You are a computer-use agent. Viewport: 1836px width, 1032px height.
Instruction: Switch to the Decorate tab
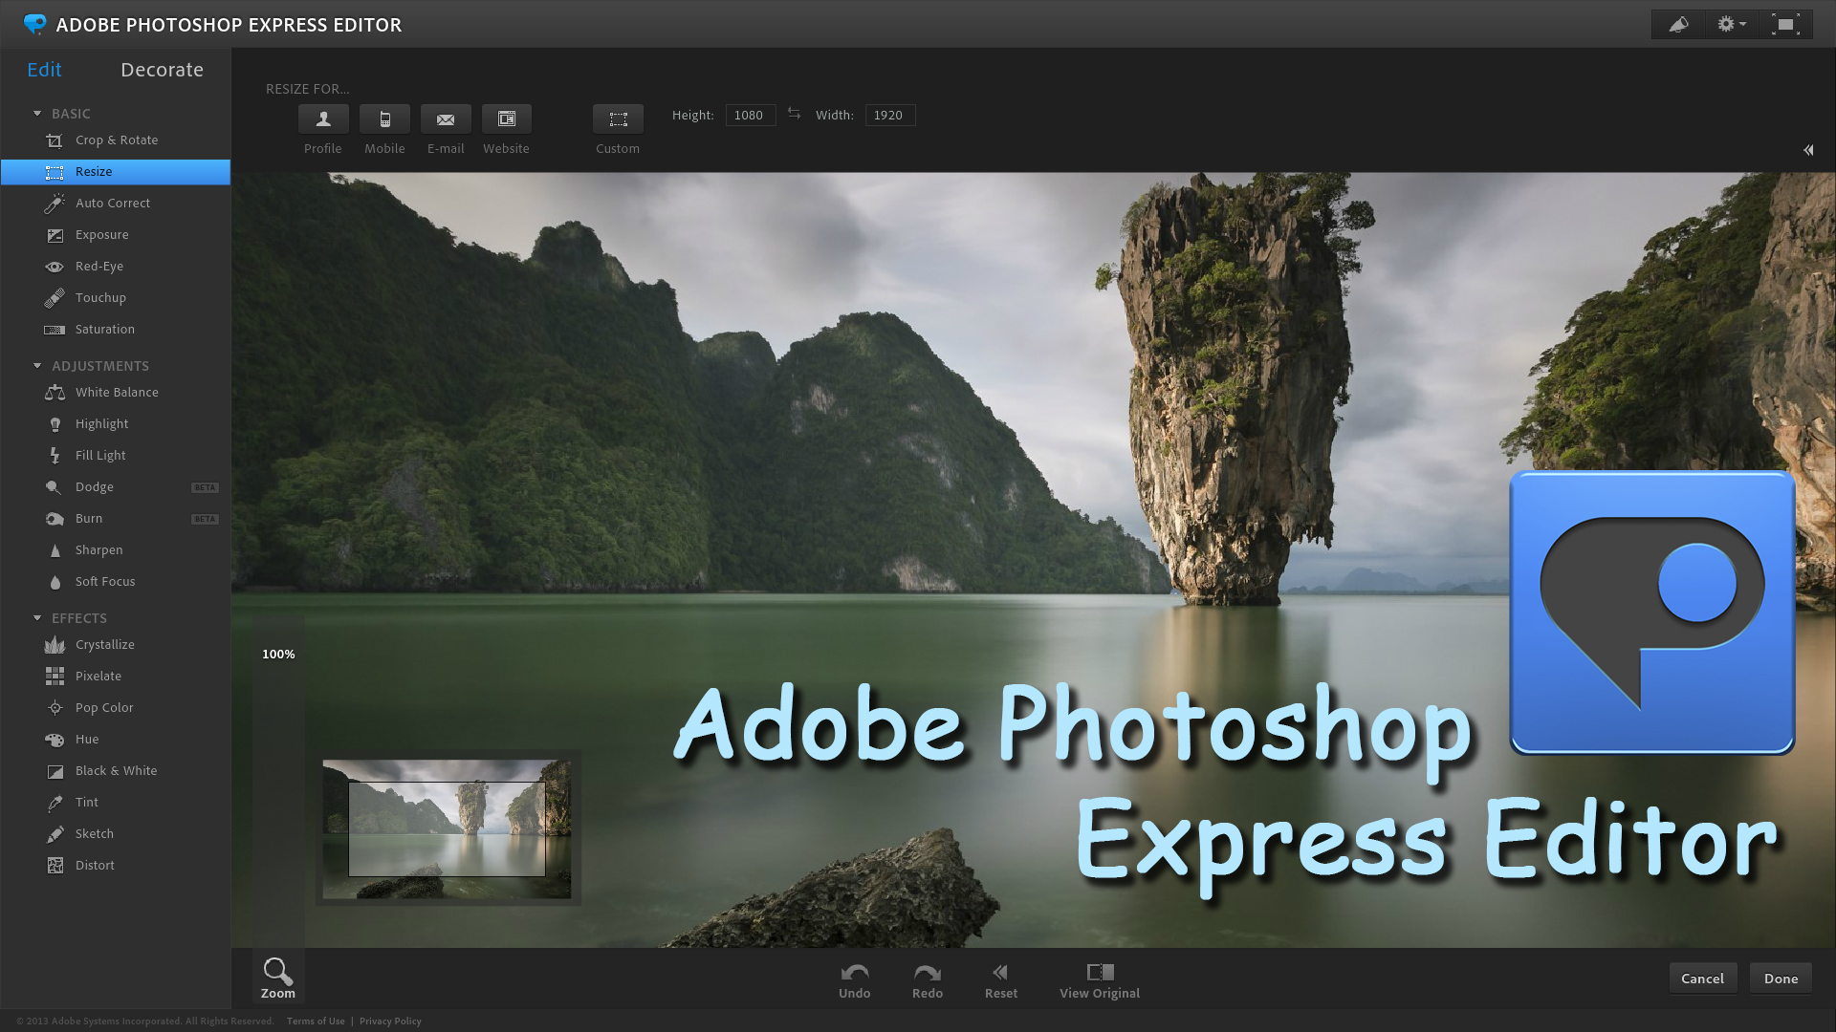point(162,70)
